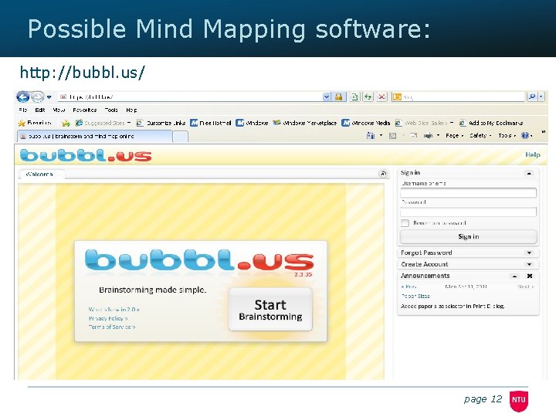Open Windows favorite link

252,123
